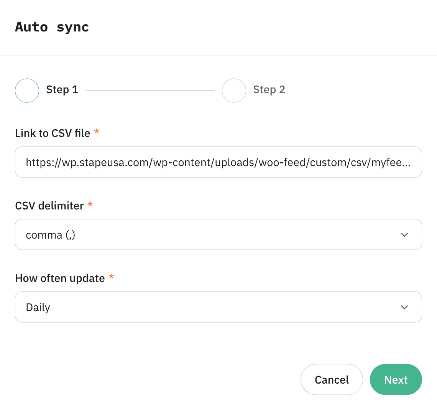Viewport: 437px width, 412px height.
Task: Click the Next button
Action: click(x=396, y=379)
